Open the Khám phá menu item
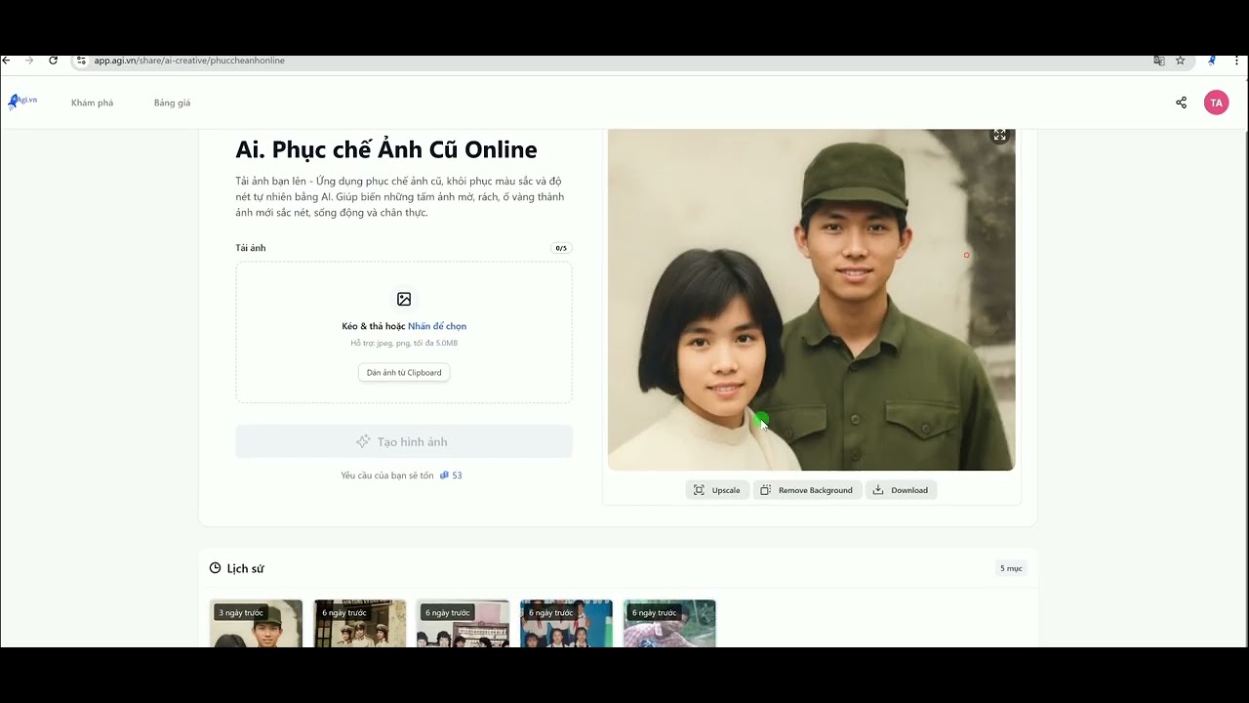The width and height of the screenshot is (1249, 703). [x=92, y=102]
